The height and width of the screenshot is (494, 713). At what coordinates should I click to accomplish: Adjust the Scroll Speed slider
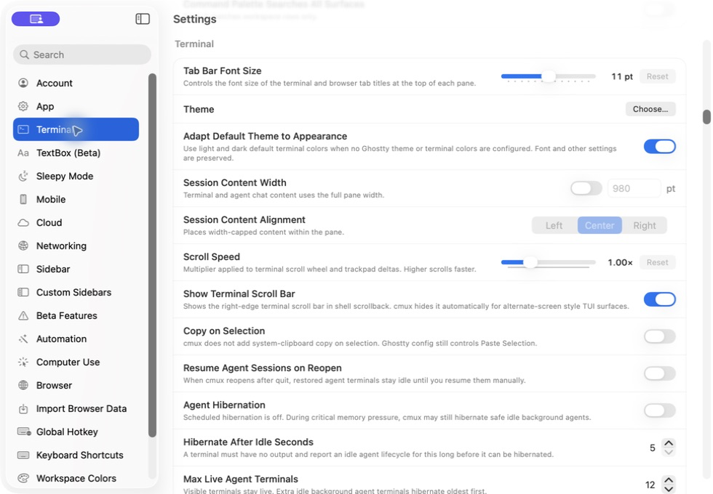[x=548, y=262]
